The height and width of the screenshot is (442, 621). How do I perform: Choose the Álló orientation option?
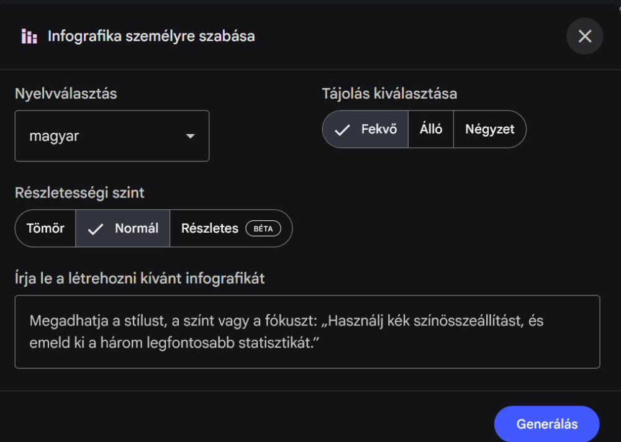click(x=431, y=130)
